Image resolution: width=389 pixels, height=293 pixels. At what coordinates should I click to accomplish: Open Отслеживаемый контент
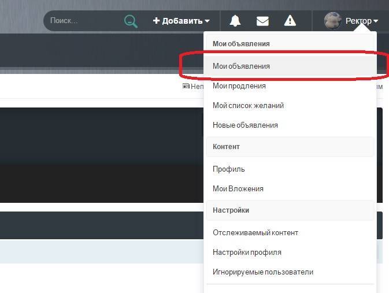[255, 232]
